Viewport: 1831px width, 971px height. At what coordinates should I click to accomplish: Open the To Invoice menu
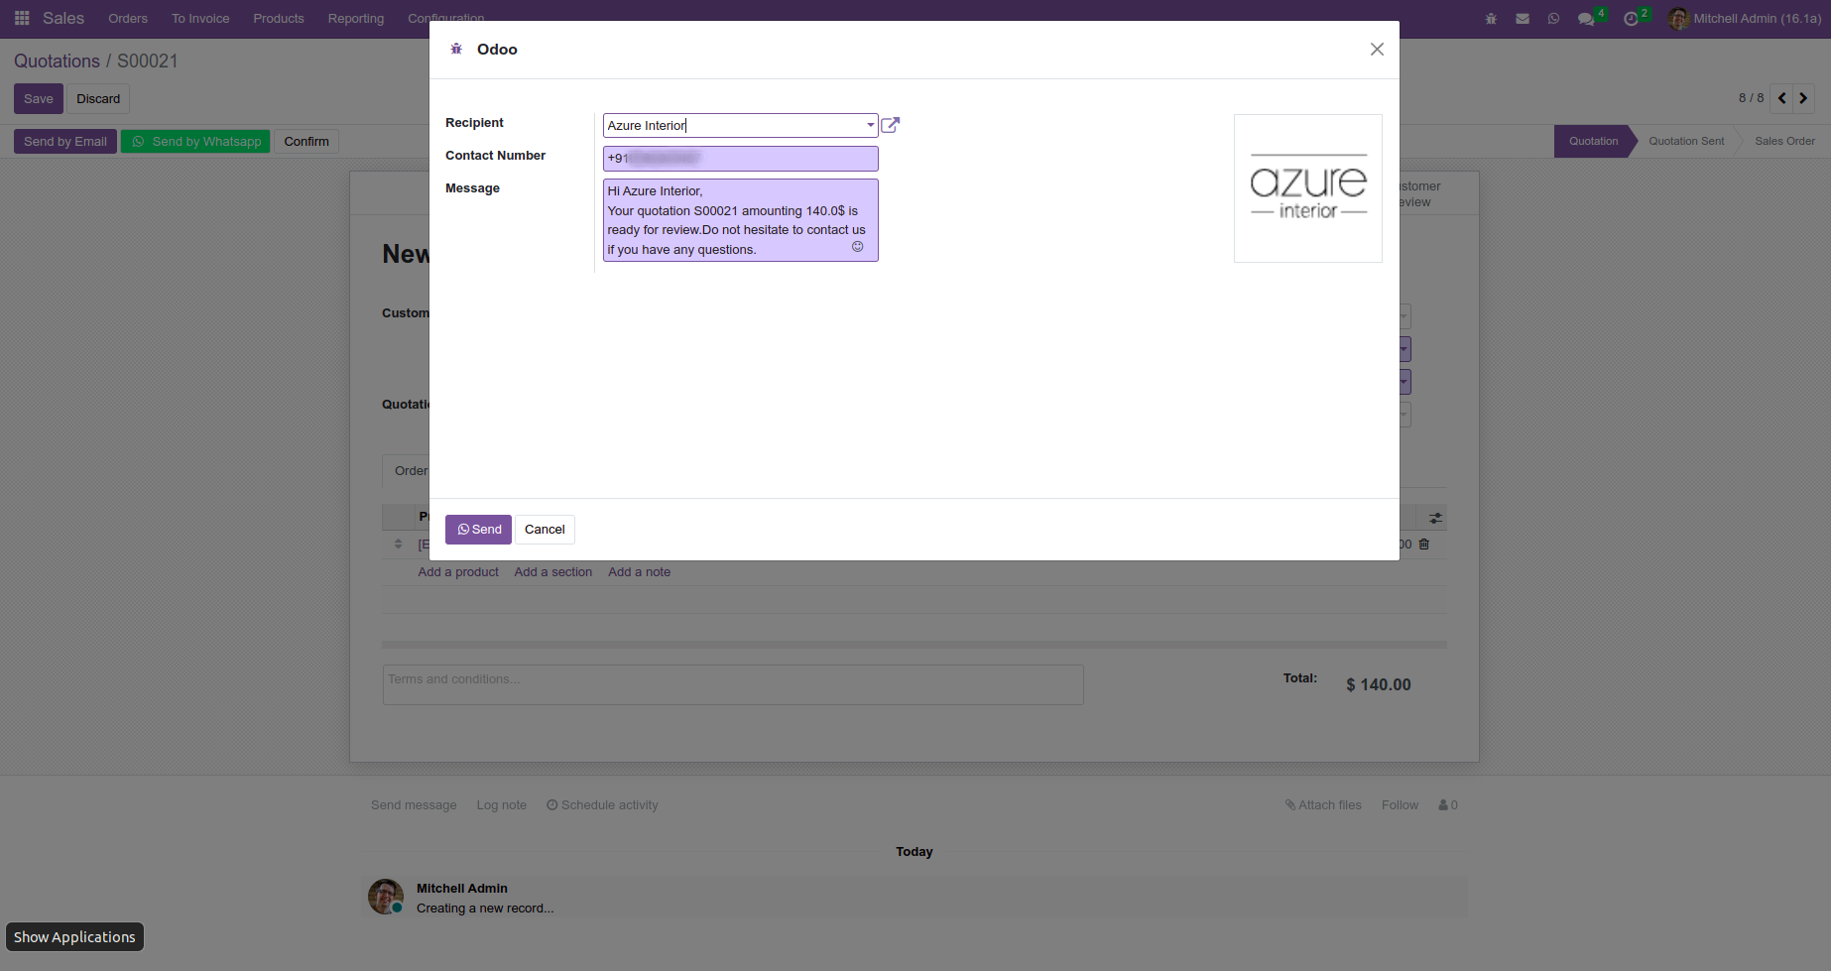pyautogui.click(x=200, y=18)
